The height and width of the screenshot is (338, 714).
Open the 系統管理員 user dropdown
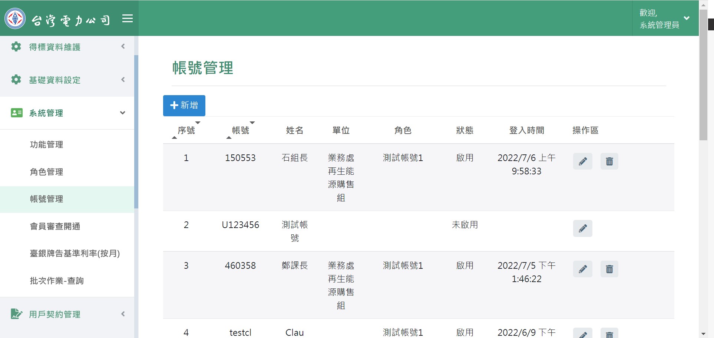(x=665, y=19)
